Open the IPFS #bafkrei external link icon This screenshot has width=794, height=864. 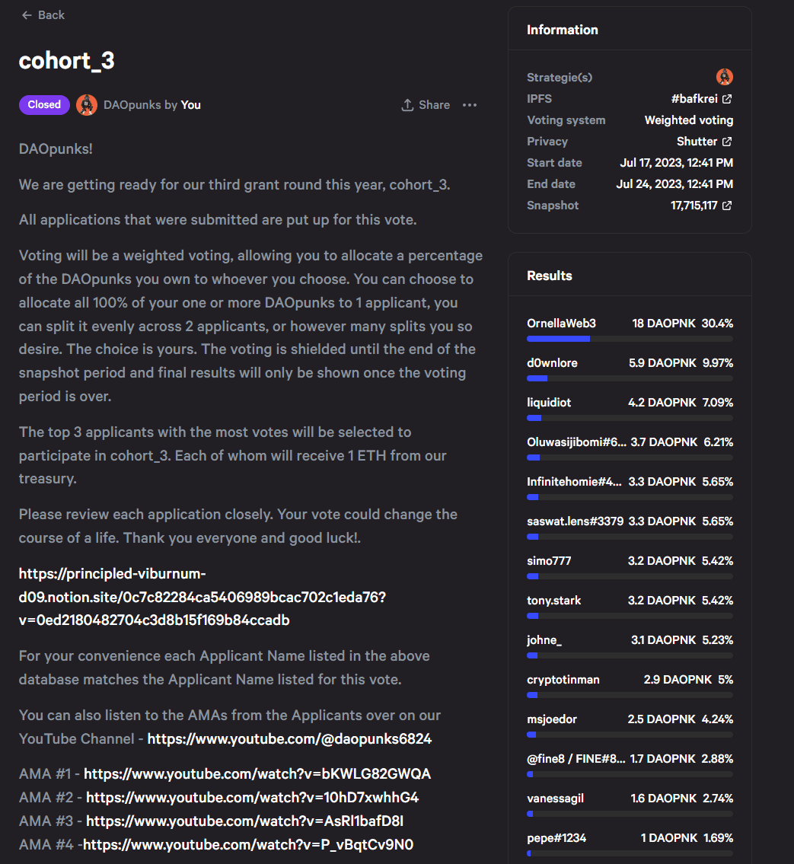pos(727,99)
